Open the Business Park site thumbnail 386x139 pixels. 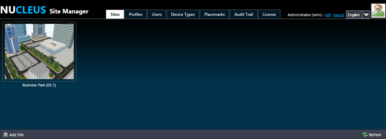pyautogui.click(x=39, y=51)
